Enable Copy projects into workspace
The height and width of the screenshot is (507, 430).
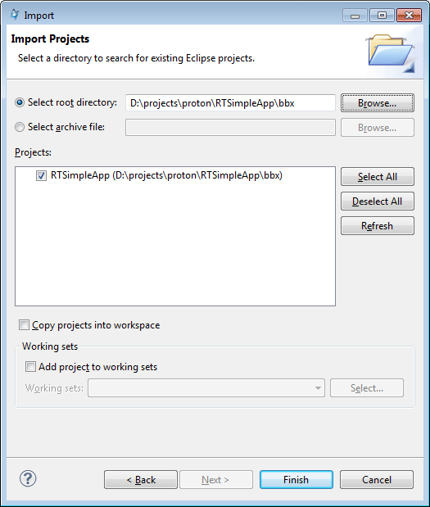pos(24,324)
